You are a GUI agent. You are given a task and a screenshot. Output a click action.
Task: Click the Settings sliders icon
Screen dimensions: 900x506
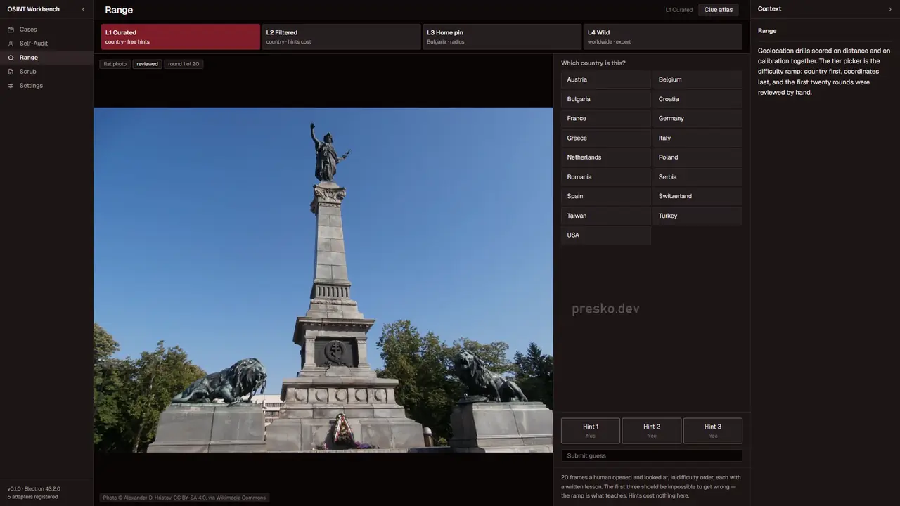11,86
